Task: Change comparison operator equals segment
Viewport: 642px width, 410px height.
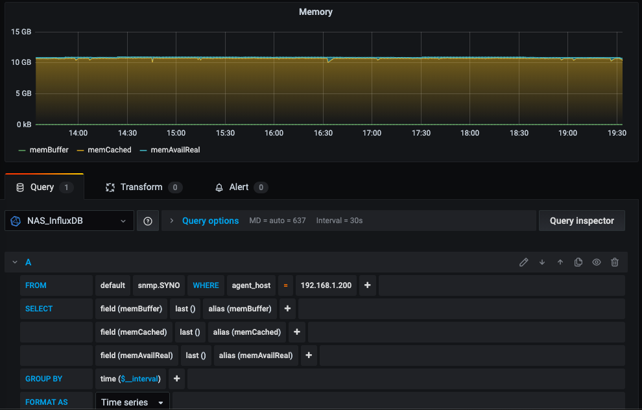Action: point(285,285)
